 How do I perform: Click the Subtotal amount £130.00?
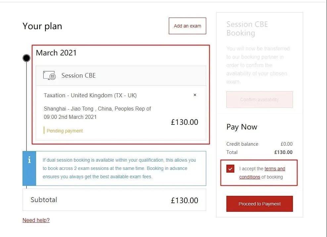[x=184, y=200]
